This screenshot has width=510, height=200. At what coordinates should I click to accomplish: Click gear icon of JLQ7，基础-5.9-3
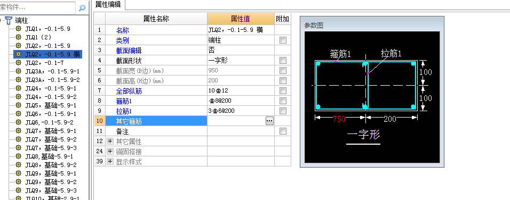(19, 148)
